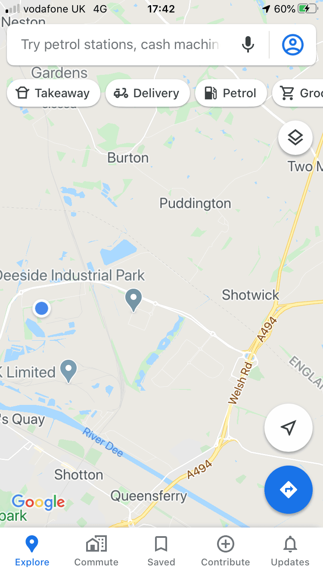Switch to the Commute tab

(96, 551)
